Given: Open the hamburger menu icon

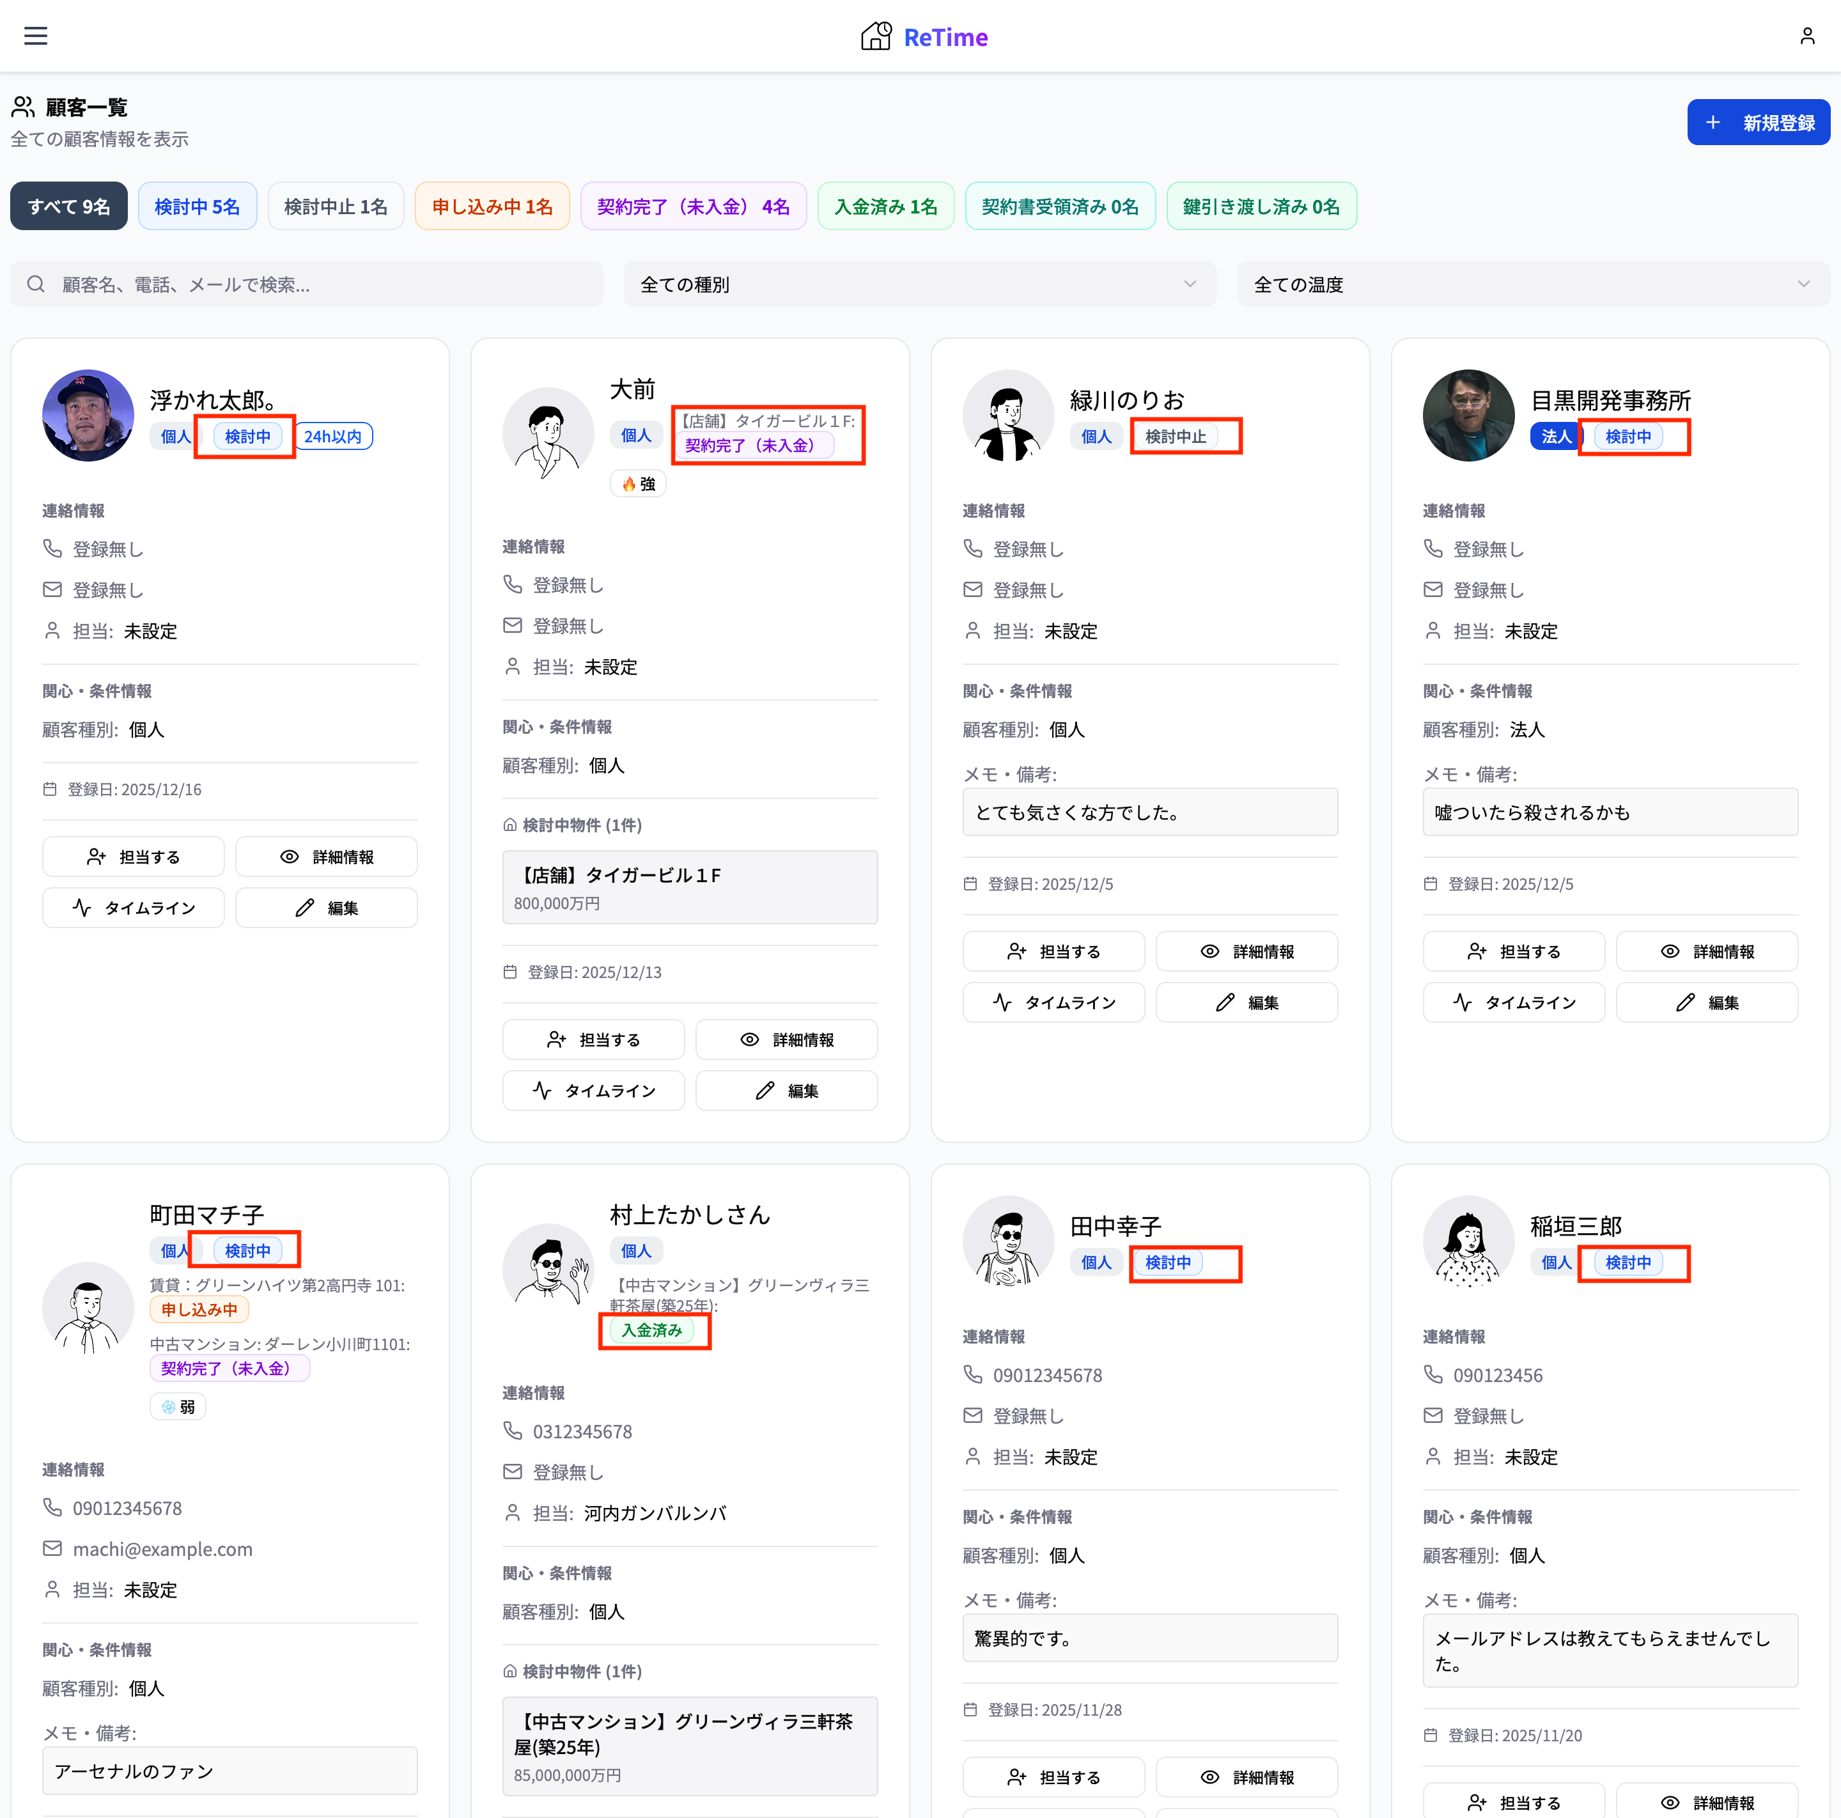Looking at the screenshot, I should tap(36, 36).
